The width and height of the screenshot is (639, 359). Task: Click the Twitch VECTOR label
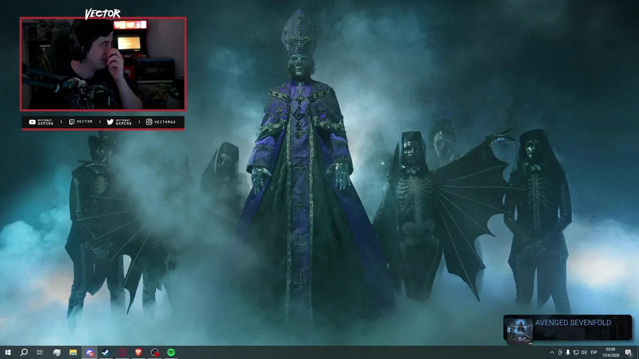click(80, 122)
